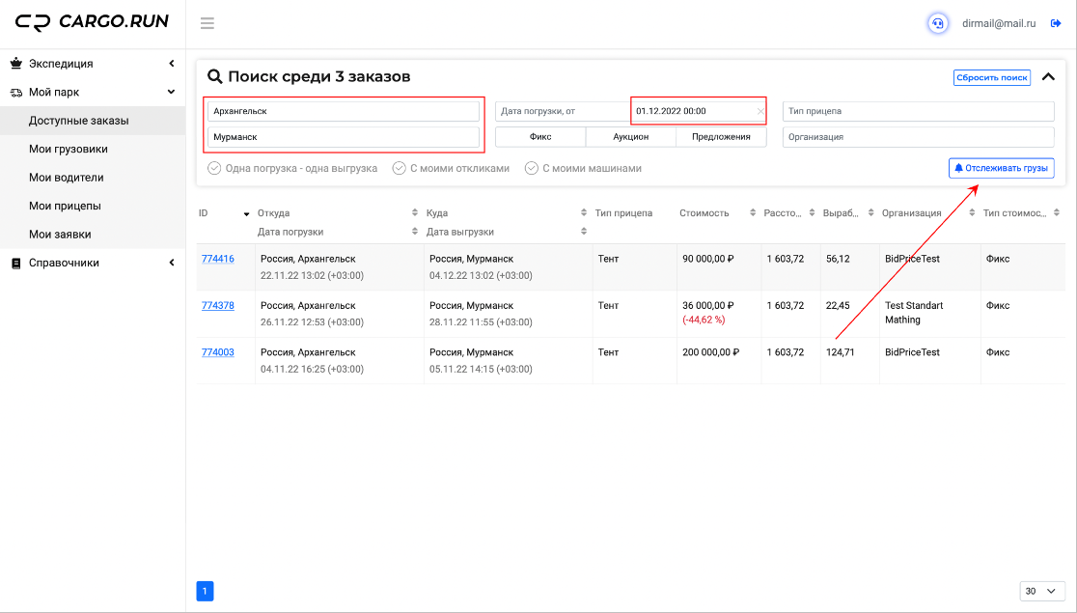Open the rows-per-page dropdown showing 30
The width and height of the screenshot is (1077, 613).
pyautogui.click(x=1042, y=591)
